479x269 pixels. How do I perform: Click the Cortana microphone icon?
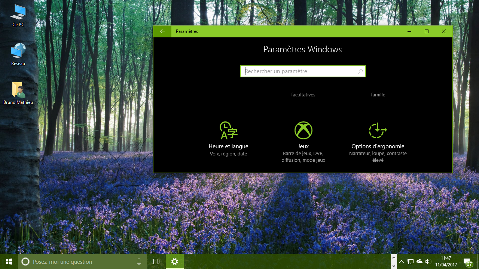click(x=139, y=262)
